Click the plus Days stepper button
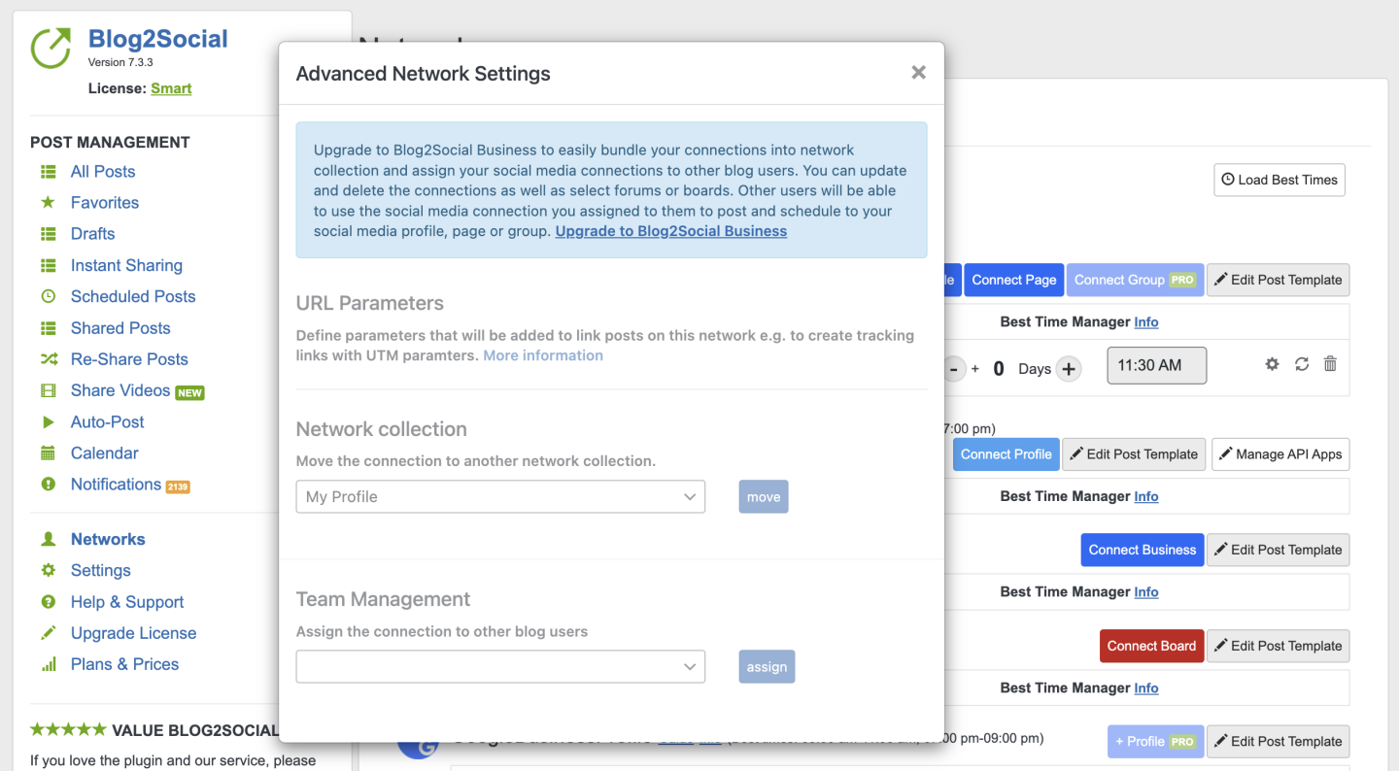This screenshot has height=771, width=1399. (1069, 369)
